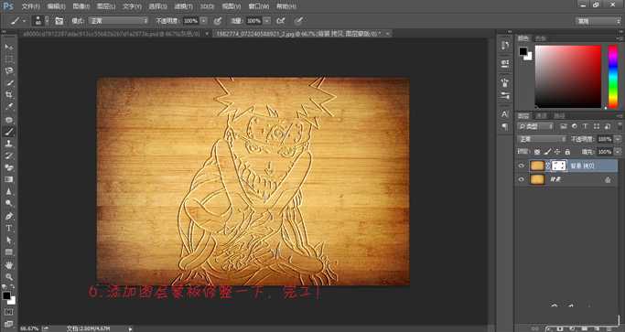This screenshot has width=625, height=332.
Task: Select the layer mask thumbnail
Action: pyautogui.click(x=559, y=166)
